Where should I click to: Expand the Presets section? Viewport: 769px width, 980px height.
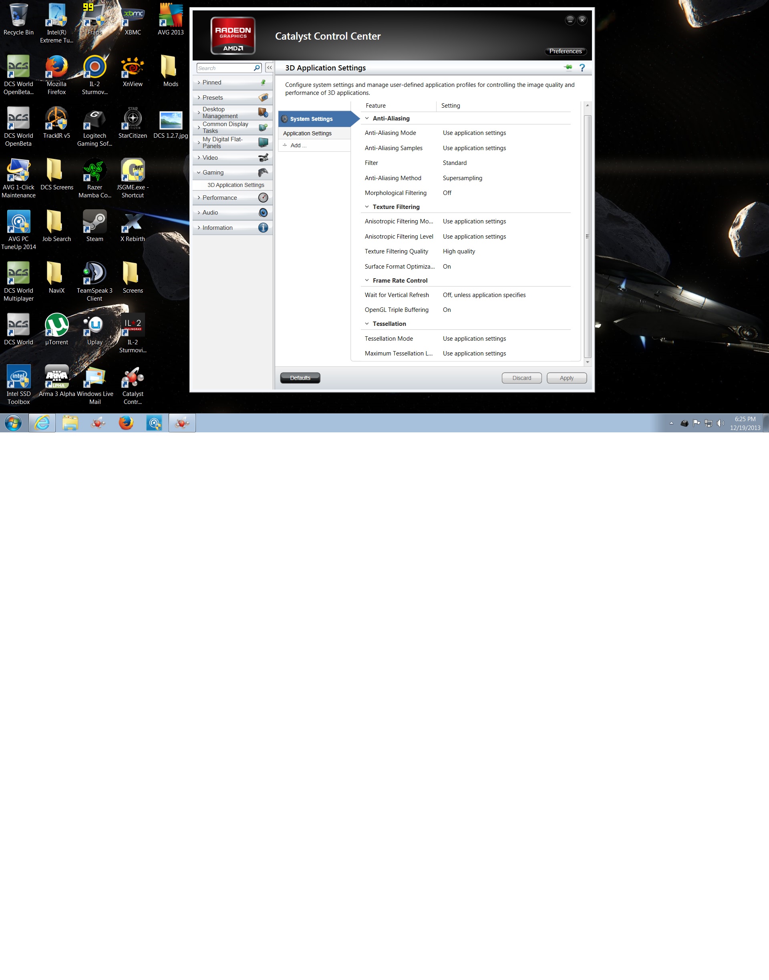tap(199, 98)
